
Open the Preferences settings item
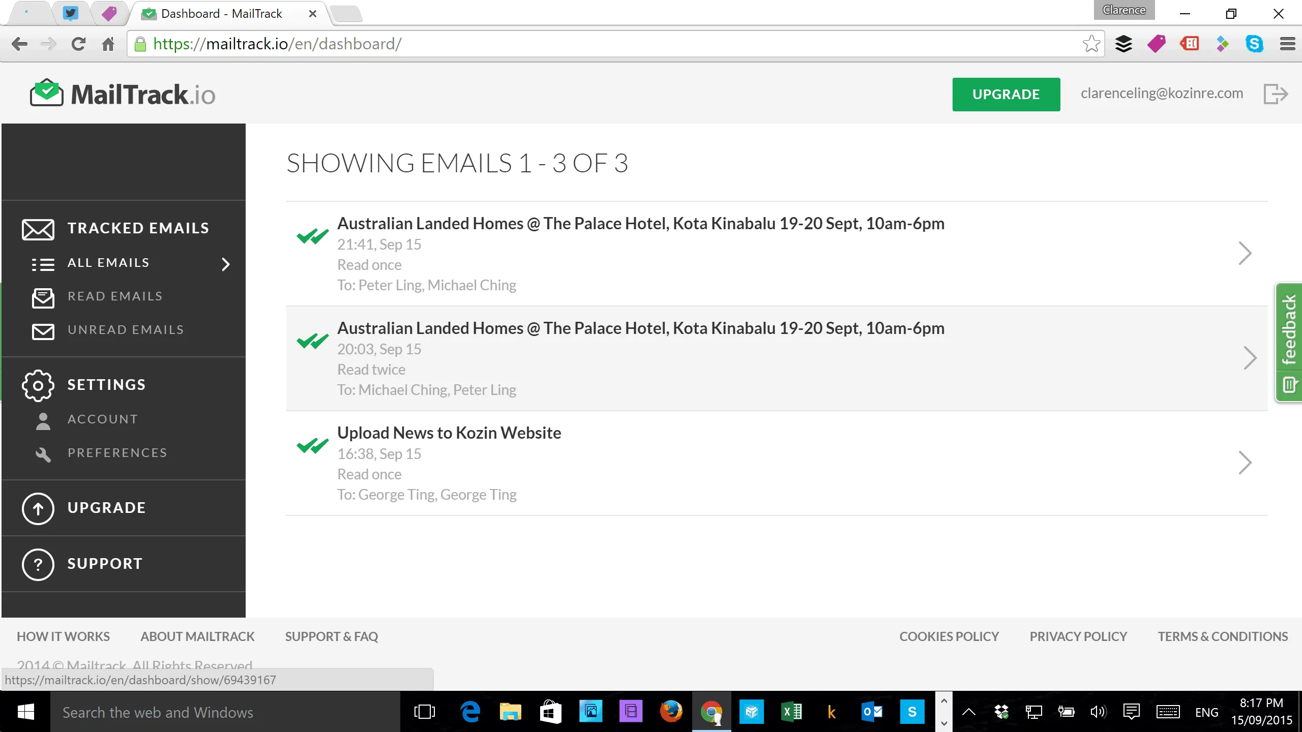(117, 453)
